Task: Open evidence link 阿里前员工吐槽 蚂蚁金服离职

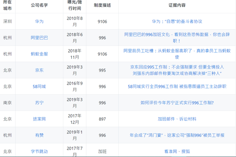Action: tap(177, 54)
